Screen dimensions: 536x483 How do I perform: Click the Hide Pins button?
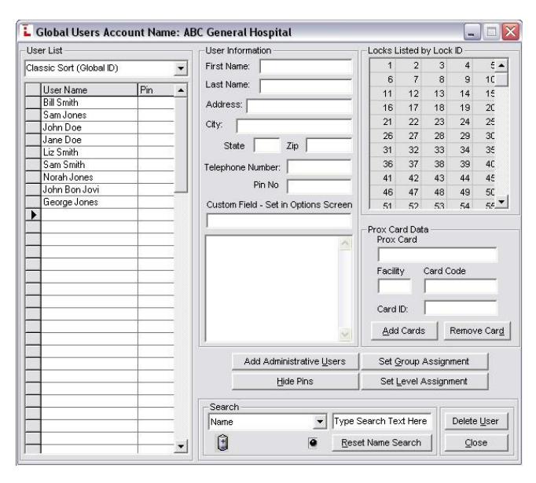click(295, 381)
